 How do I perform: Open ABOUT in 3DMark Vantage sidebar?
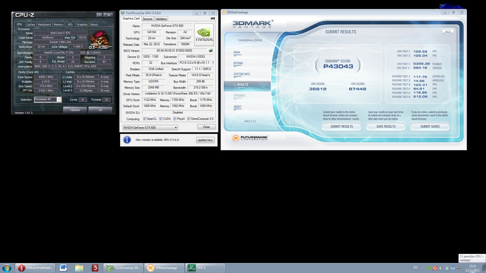pyautogui.click(x=237, y=107)
